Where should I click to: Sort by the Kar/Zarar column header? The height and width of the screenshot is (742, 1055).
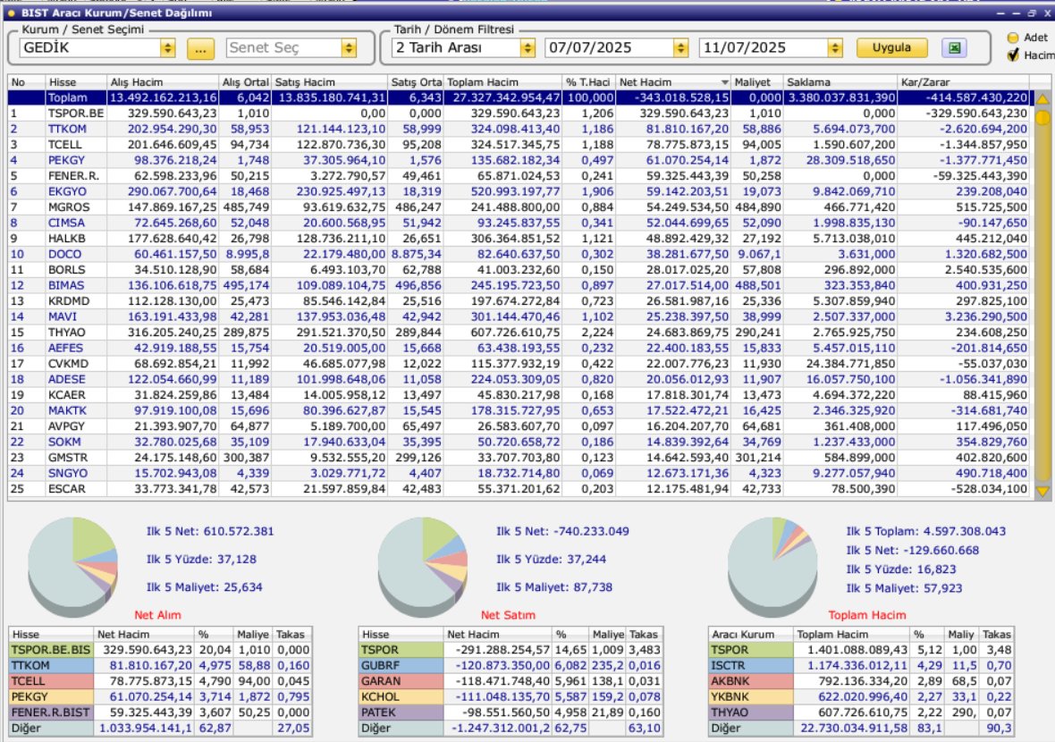click(x=964, y=82)
